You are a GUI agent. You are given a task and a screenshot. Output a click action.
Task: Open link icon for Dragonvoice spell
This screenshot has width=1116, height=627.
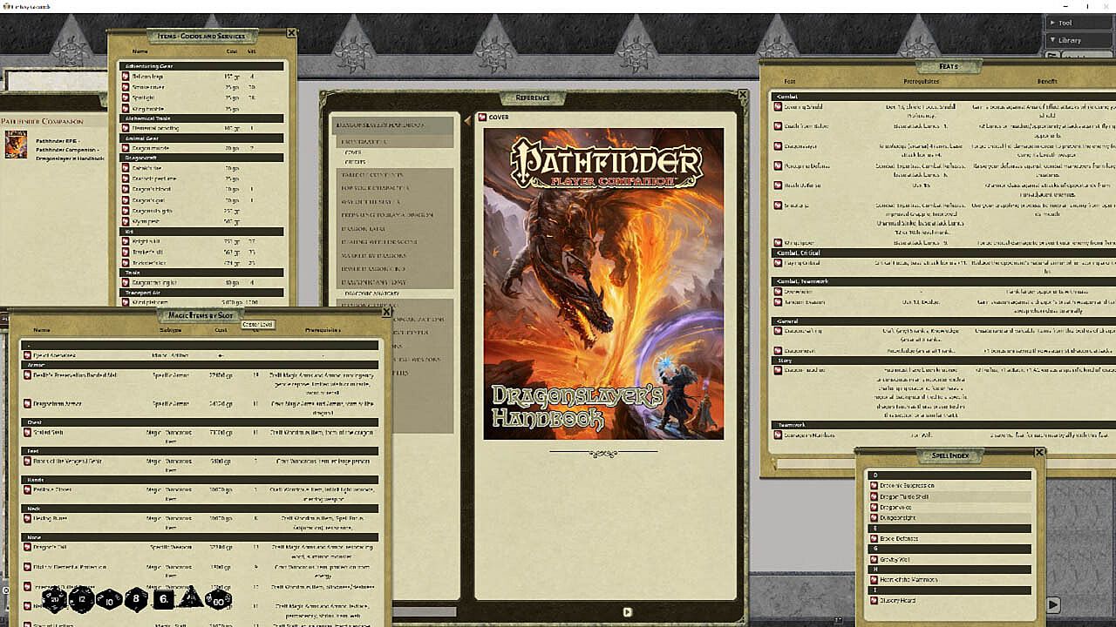[874, 507]
